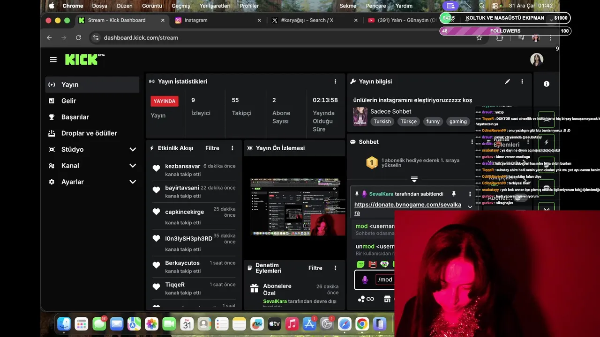600x337 pixels.
Task: Click the gaming tag
Action: 458,121
